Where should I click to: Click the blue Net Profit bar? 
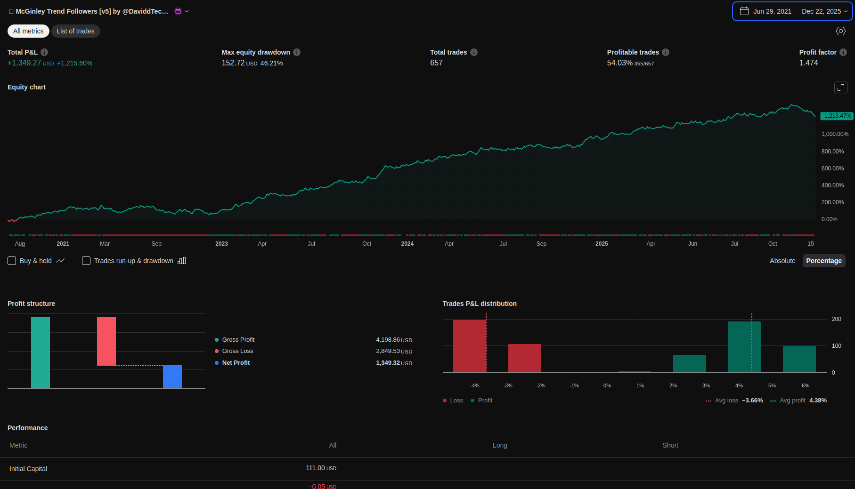(172, 377)
